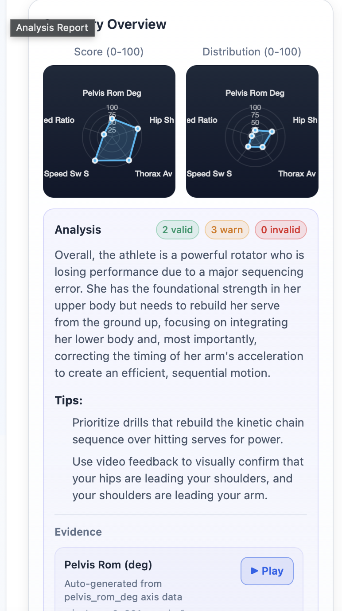
Task: Click the Speed Sw S point on Distribution radar
Action: tap(248, 147)
